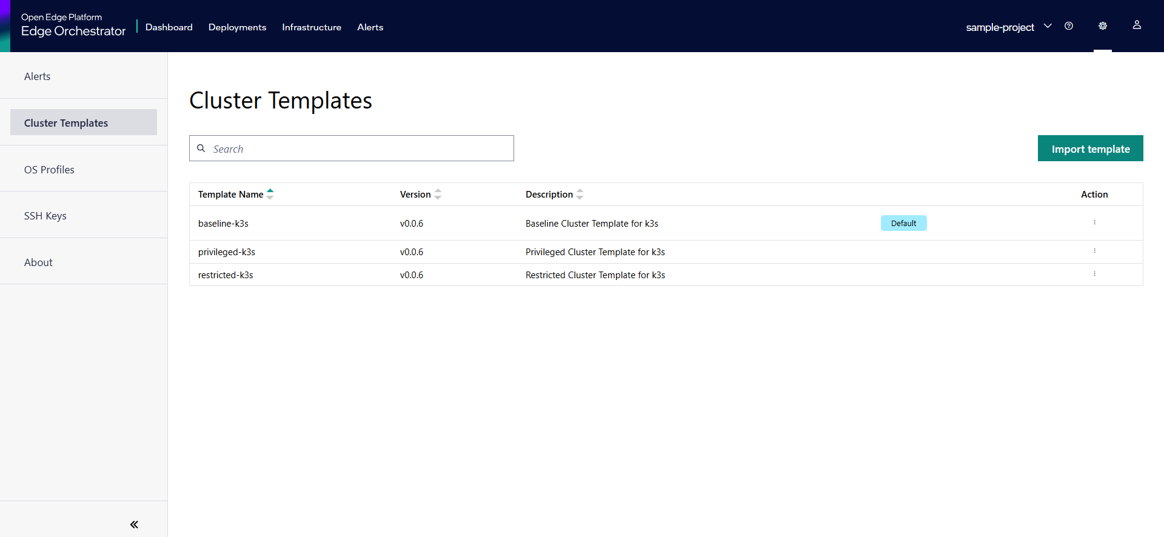Navigate to Infrastructure in top bar
The image size is (1164, 537).
pos(312,27)
